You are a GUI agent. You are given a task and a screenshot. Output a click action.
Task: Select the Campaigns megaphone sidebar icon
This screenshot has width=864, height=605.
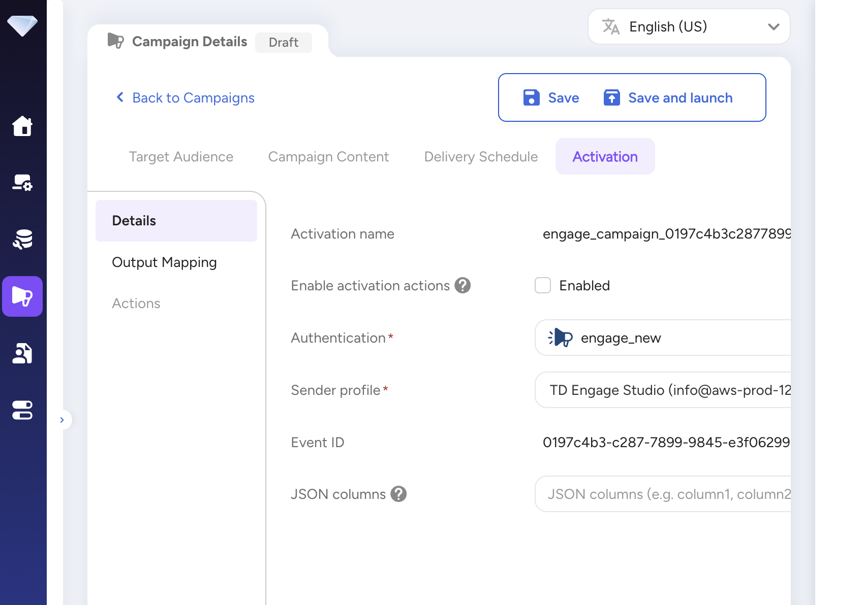[22, 296]
